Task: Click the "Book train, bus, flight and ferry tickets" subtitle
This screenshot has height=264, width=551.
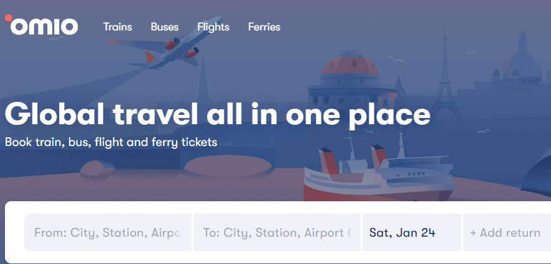Action: (111, 142)
